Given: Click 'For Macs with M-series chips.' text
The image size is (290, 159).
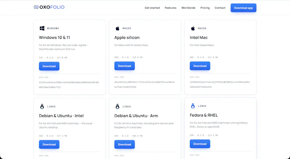Looking at the screenshot, I should tap(131, 45).
